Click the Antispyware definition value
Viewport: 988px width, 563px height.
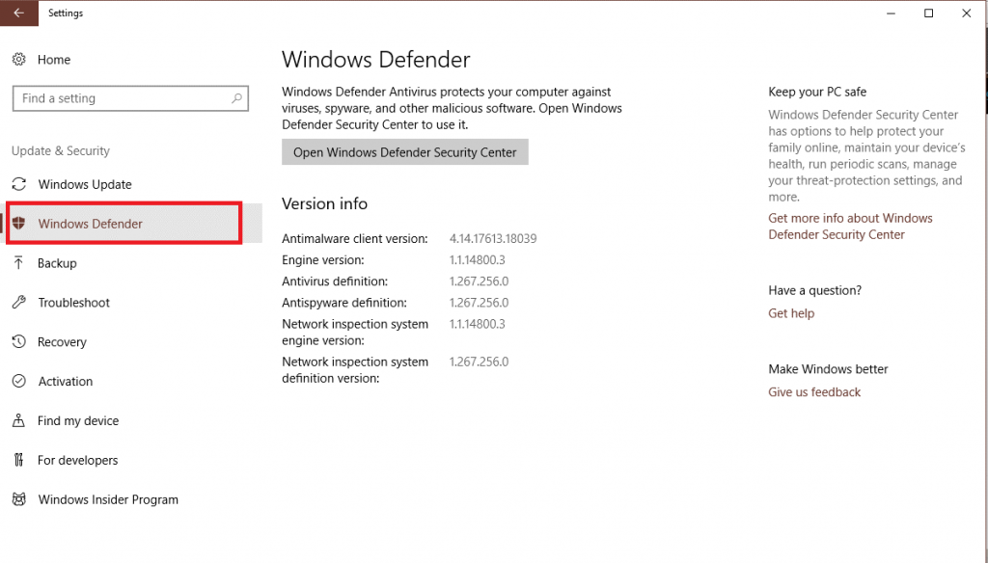click(479, 303)
